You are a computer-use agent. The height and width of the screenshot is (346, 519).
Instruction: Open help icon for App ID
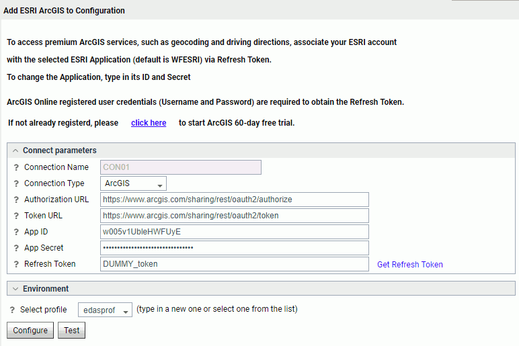click(16, 232)
